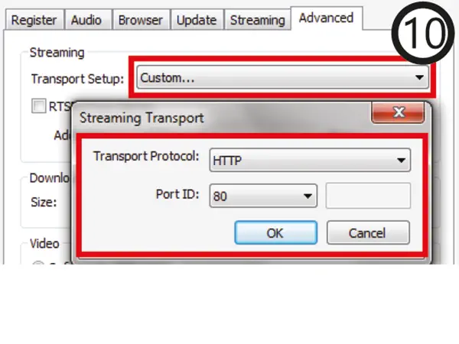The width and height of the screenshot is (459, 344).
Task: Click the circled number 10 badge
Action: click(x=423, y=33)
